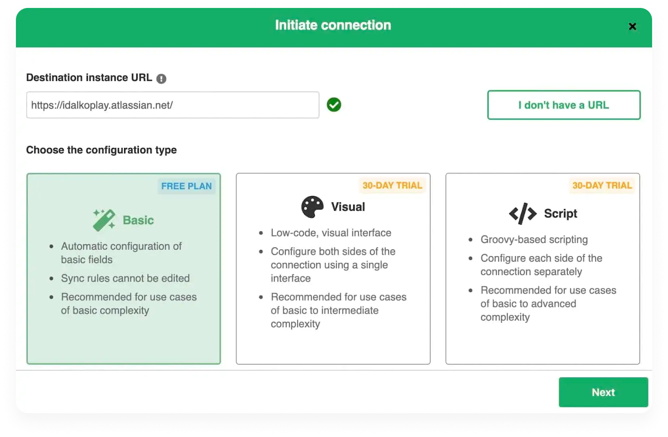Click the green URL validation checkmark
This screenshot has width=668, height=437.
(x=334, y=105)
